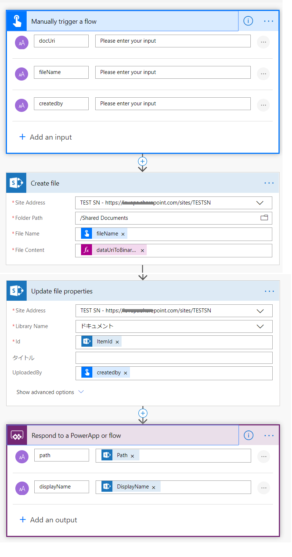The image size is (292, 557).
Task: Open options menu for displayName output row
Action: pos(264,488)
